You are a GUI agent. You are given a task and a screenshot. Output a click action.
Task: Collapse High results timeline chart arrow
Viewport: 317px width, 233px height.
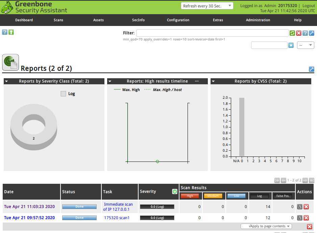click(110, 81)
